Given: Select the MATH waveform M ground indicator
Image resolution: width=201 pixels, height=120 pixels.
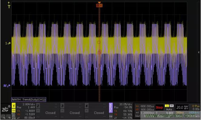Looking at the screenshot, I should 7,86.
